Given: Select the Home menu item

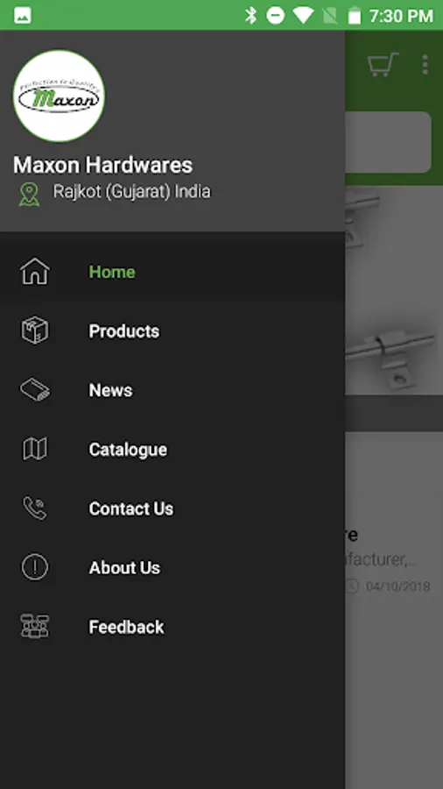Looking at the screenshot, I should point(172,272).
